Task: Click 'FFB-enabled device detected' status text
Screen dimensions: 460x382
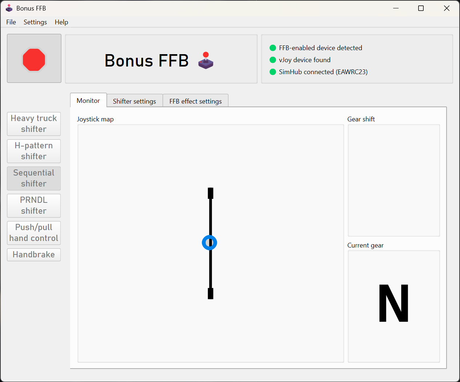Action: pos(320,48)
